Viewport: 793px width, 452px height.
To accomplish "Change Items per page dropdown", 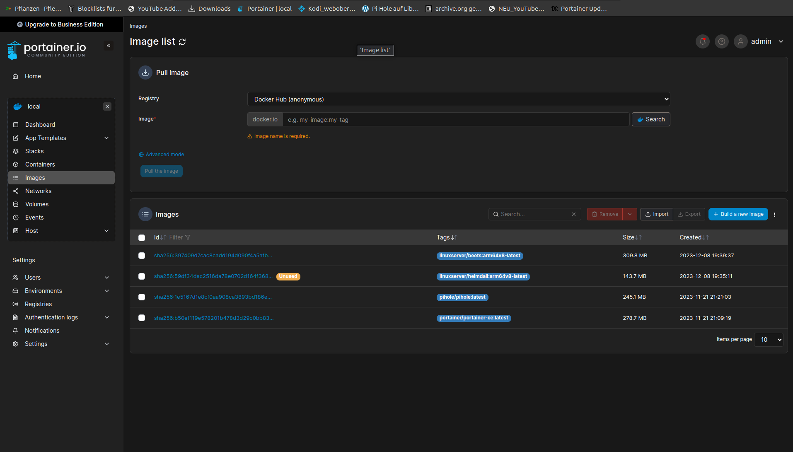I will pos(769,340).
